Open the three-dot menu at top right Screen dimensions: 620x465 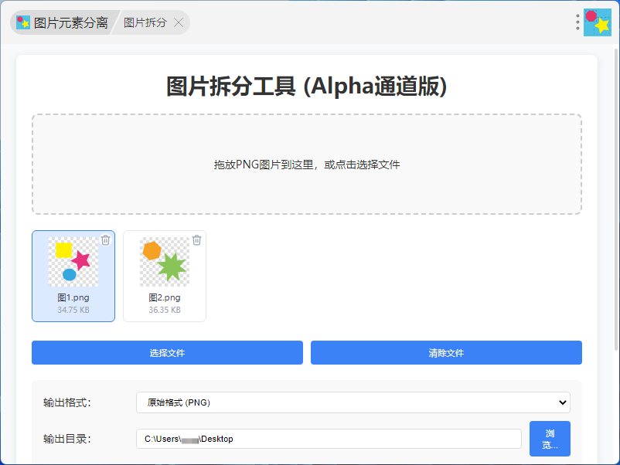tap(577, 22)
